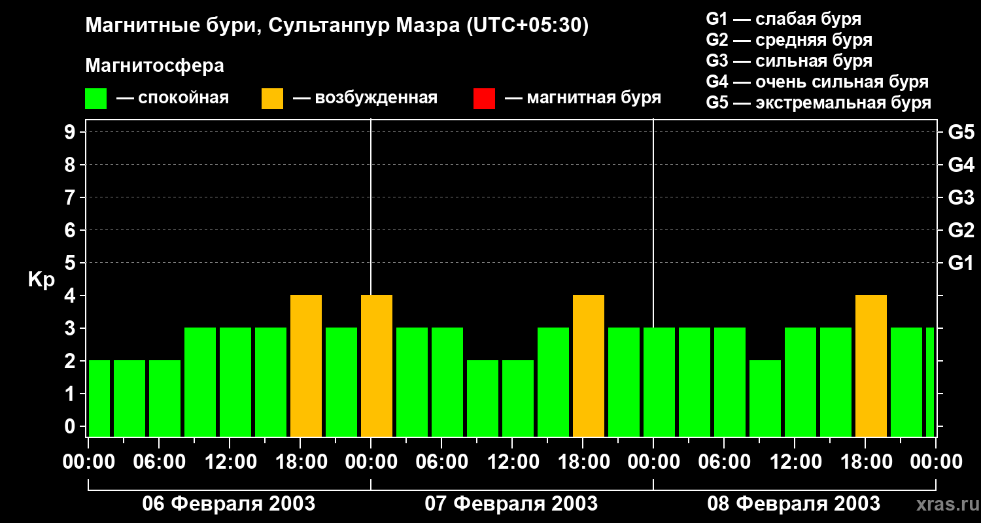Click the '12:00' time label under 07 February
Viewport: 981px width, 523px height.
point(513,462)
